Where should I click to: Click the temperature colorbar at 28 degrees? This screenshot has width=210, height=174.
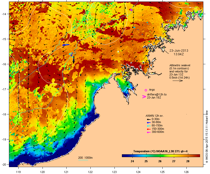click(x=188, y=156)
